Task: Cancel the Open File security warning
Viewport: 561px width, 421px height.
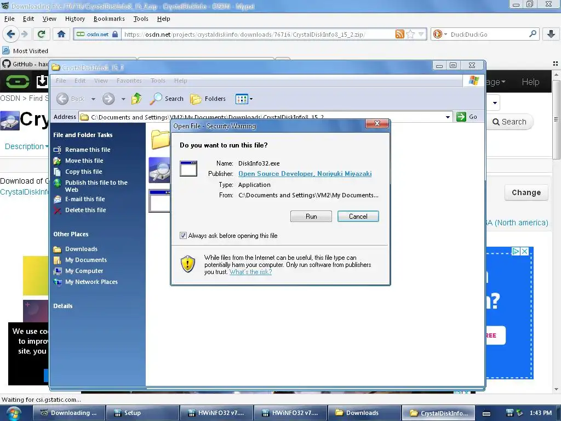Action: [358, 216]
